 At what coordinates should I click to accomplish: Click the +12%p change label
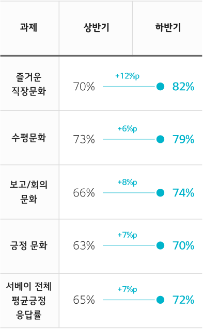pos(128,76)
